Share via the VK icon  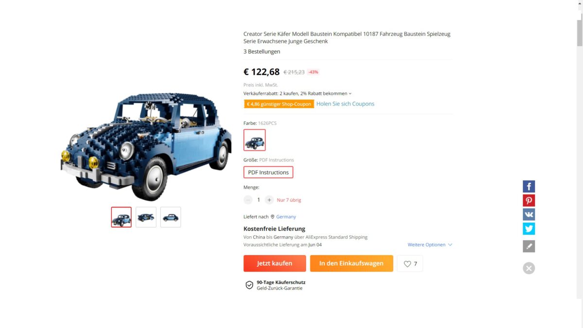click(529, 215)
